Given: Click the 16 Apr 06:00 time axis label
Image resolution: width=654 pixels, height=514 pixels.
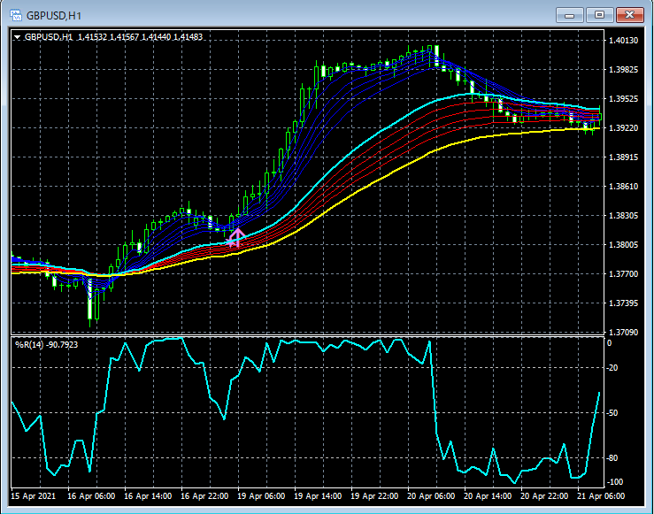Looking at the screenshot, I should pos(91,496).
